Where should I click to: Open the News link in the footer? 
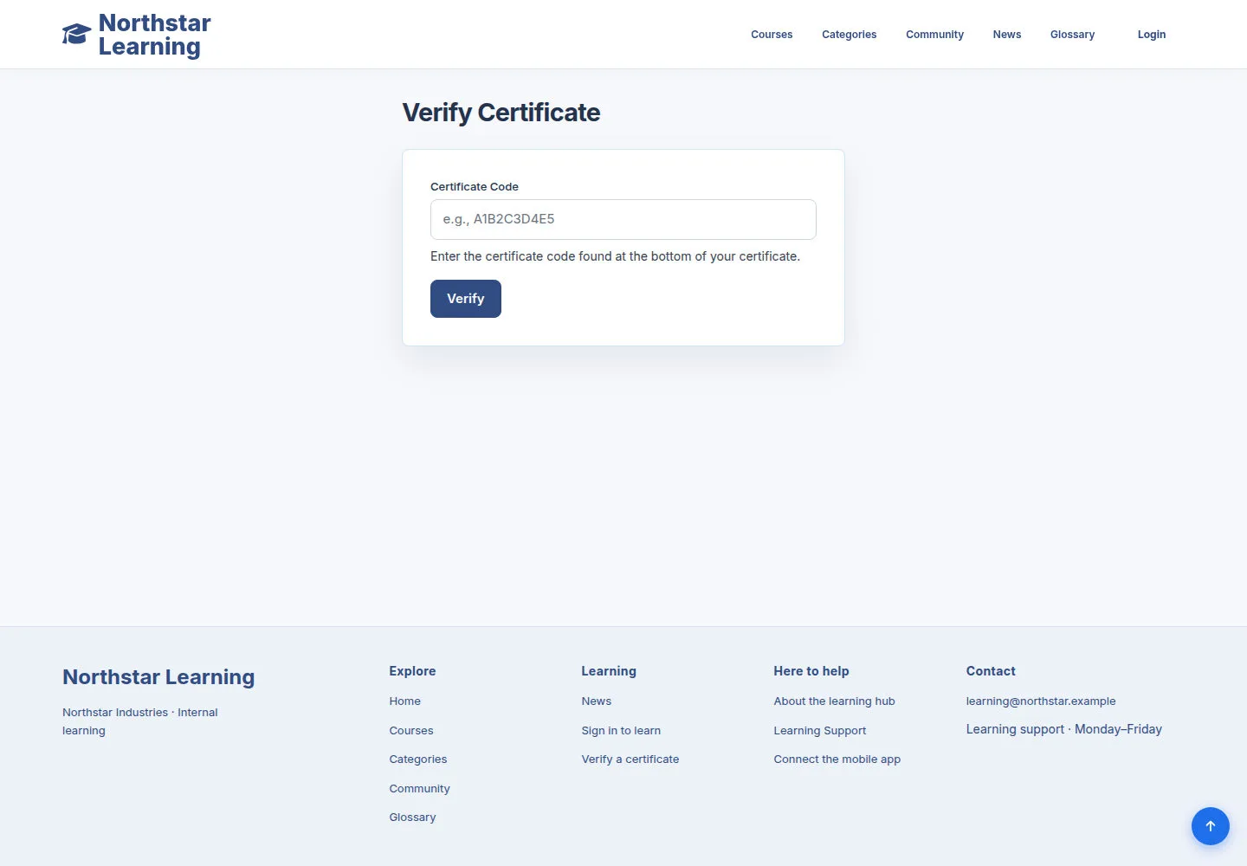[x=597, y=701]
